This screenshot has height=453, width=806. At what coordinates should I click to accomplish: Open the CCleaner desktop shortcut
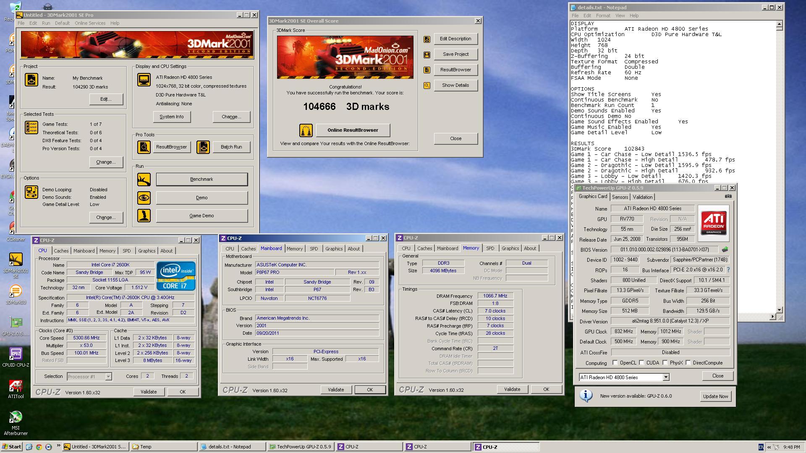(x=16, y=232)
